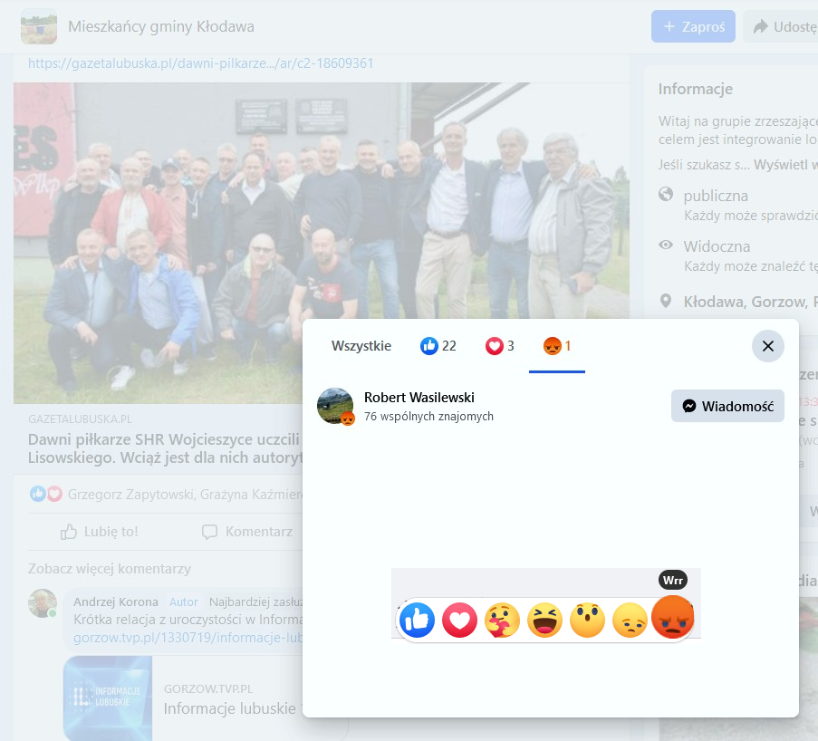Click the Zaproś invite button
This screenshot has height=741, width=818.
693,26
